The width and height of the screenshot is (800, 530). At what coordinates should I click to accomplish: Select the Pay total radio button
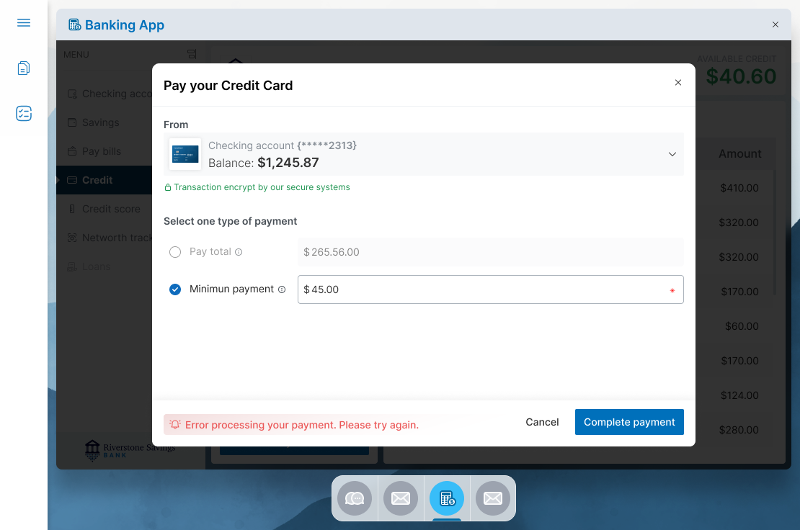pyautogui.click(x=175, y=252)
